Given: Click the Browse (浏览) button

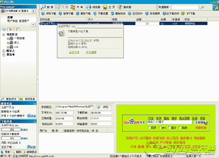Looking at the screenshot, I should click(x=104, y=107).
